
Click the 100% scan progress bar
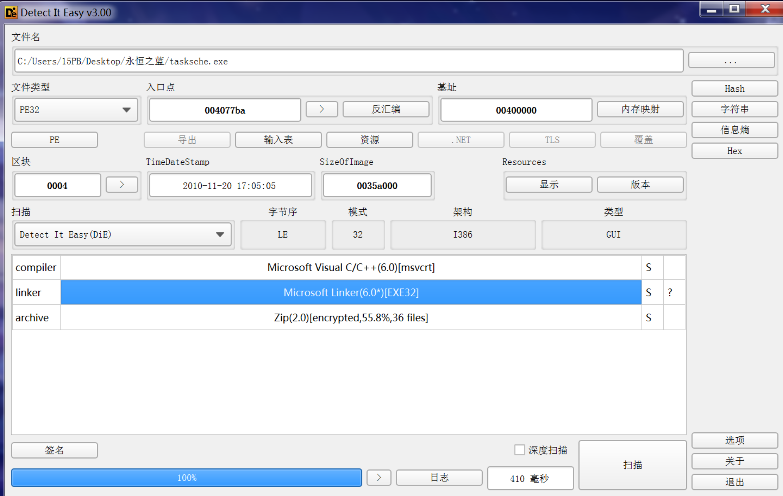pyautogui.click(x=186, y=478)
